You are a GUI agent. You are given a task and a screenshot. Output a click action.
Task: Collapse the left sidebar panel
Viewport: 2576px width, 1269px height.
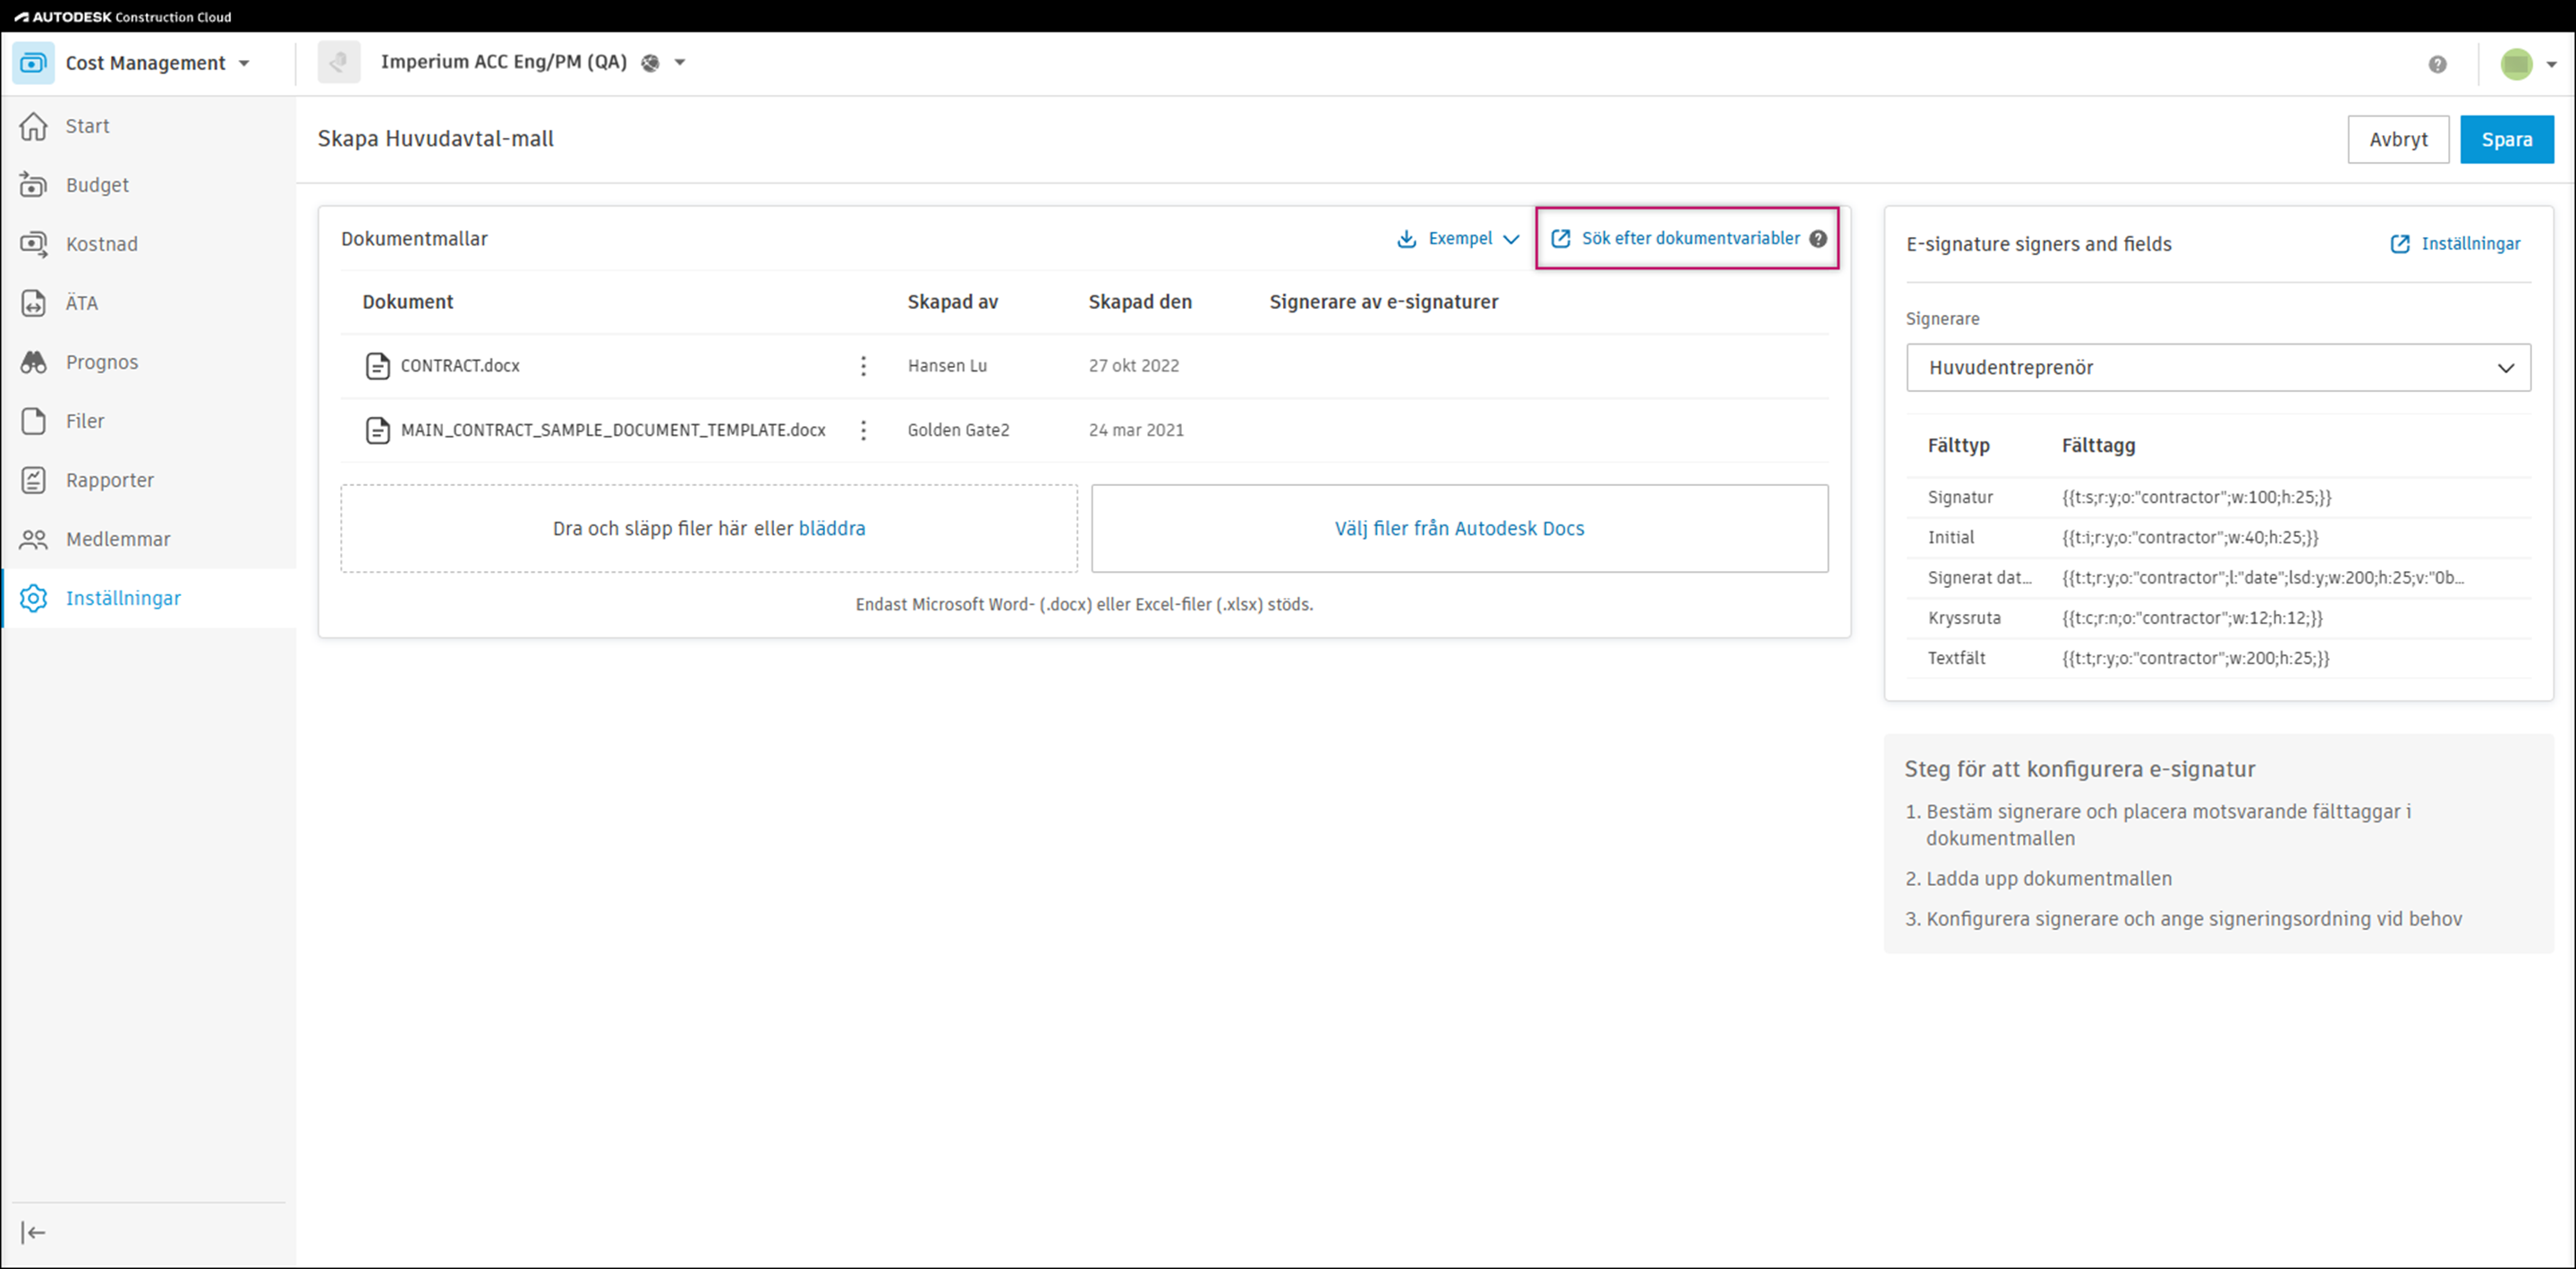coord(33,1232)
